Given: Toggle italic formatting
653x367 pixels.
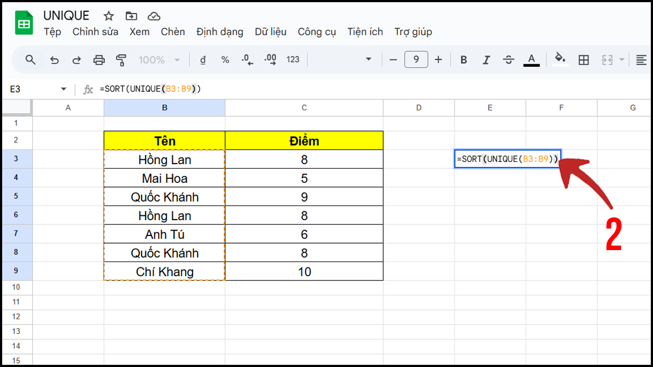Looking at the screenshot, I should click(x=486, y=59).
